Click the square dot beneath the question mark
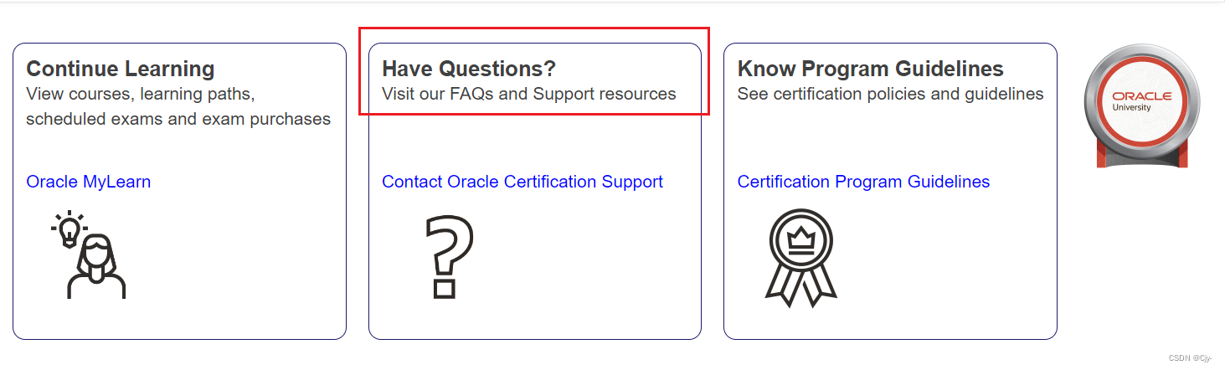This screenshot has height=370, width=1225. [x=444, y=290]
